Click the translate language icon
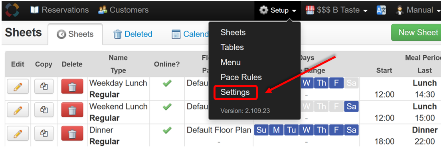This screenshot has height=148, width=441. tap(381, 10)
